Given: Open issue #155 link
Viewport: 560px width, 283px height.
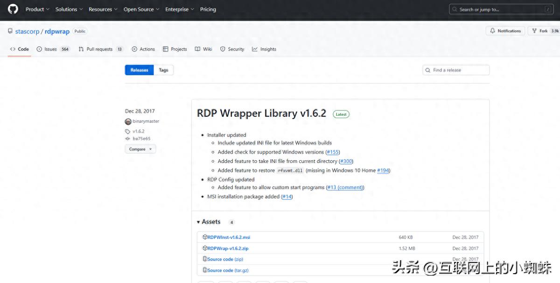Looking at the screenshot, I should [x=333, y=152].
